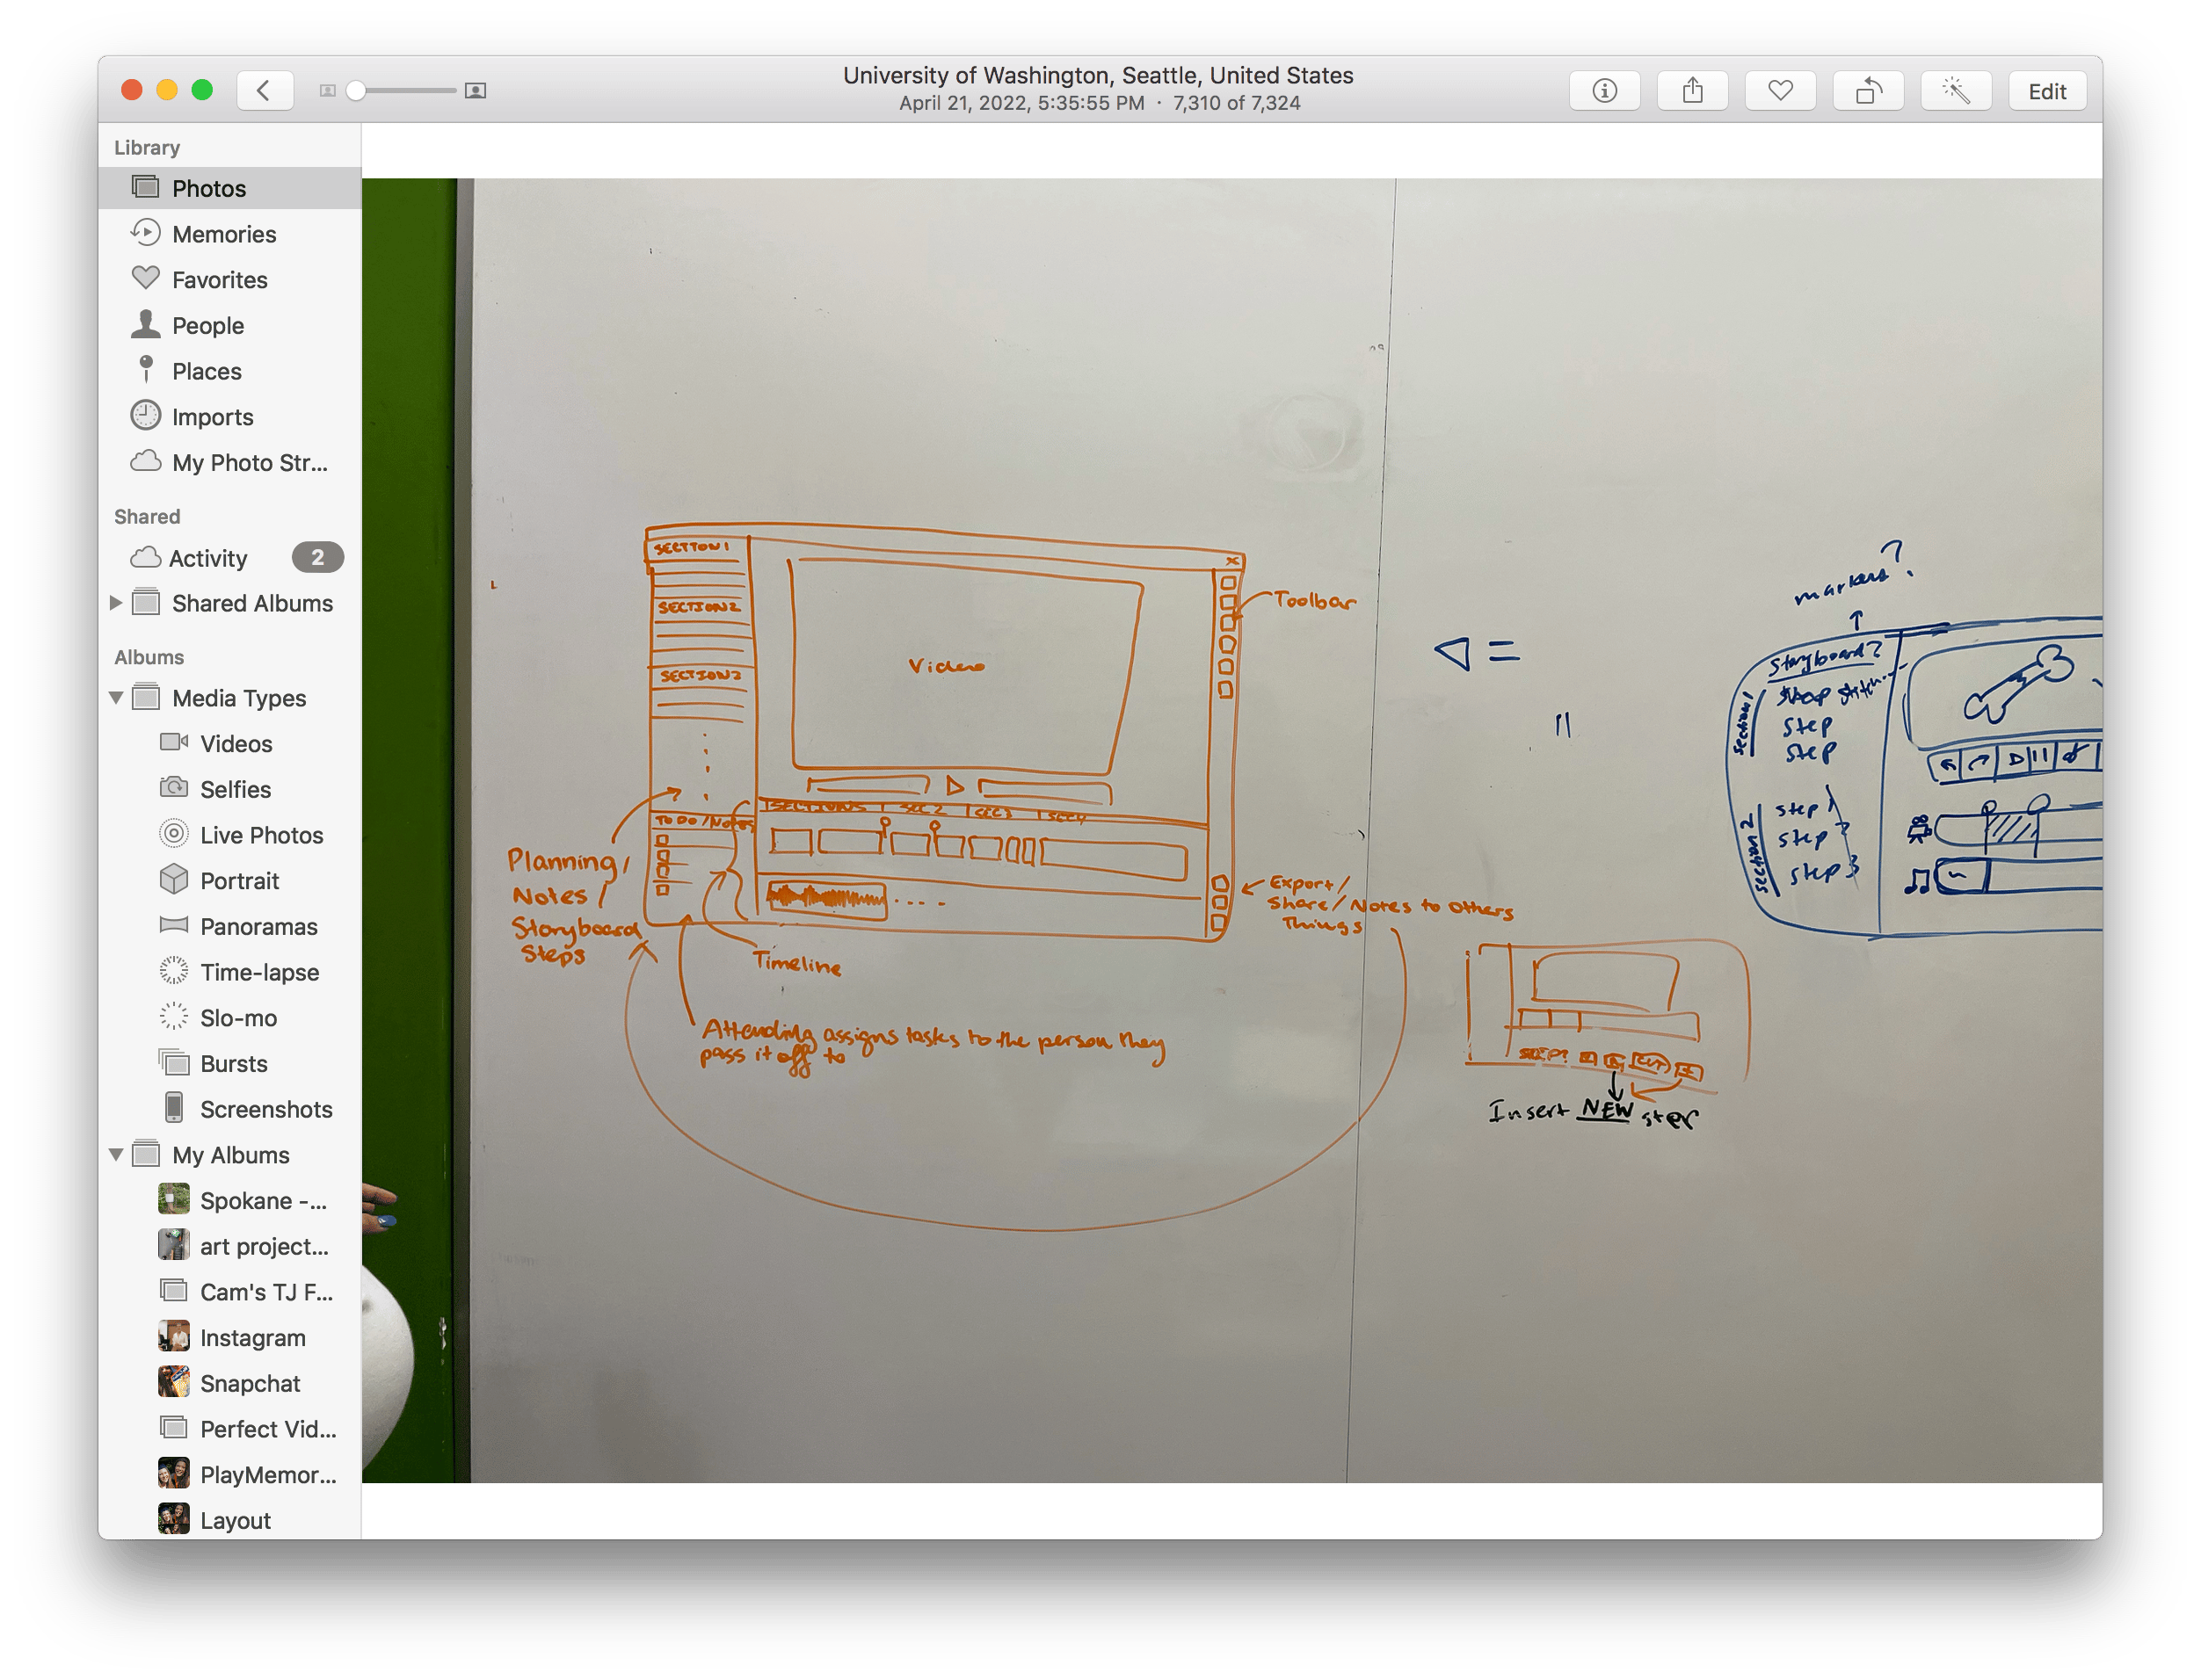The image size is (2201, 1680).
Task: Toggle the heart Favorite button
Action: (1780, 91)
